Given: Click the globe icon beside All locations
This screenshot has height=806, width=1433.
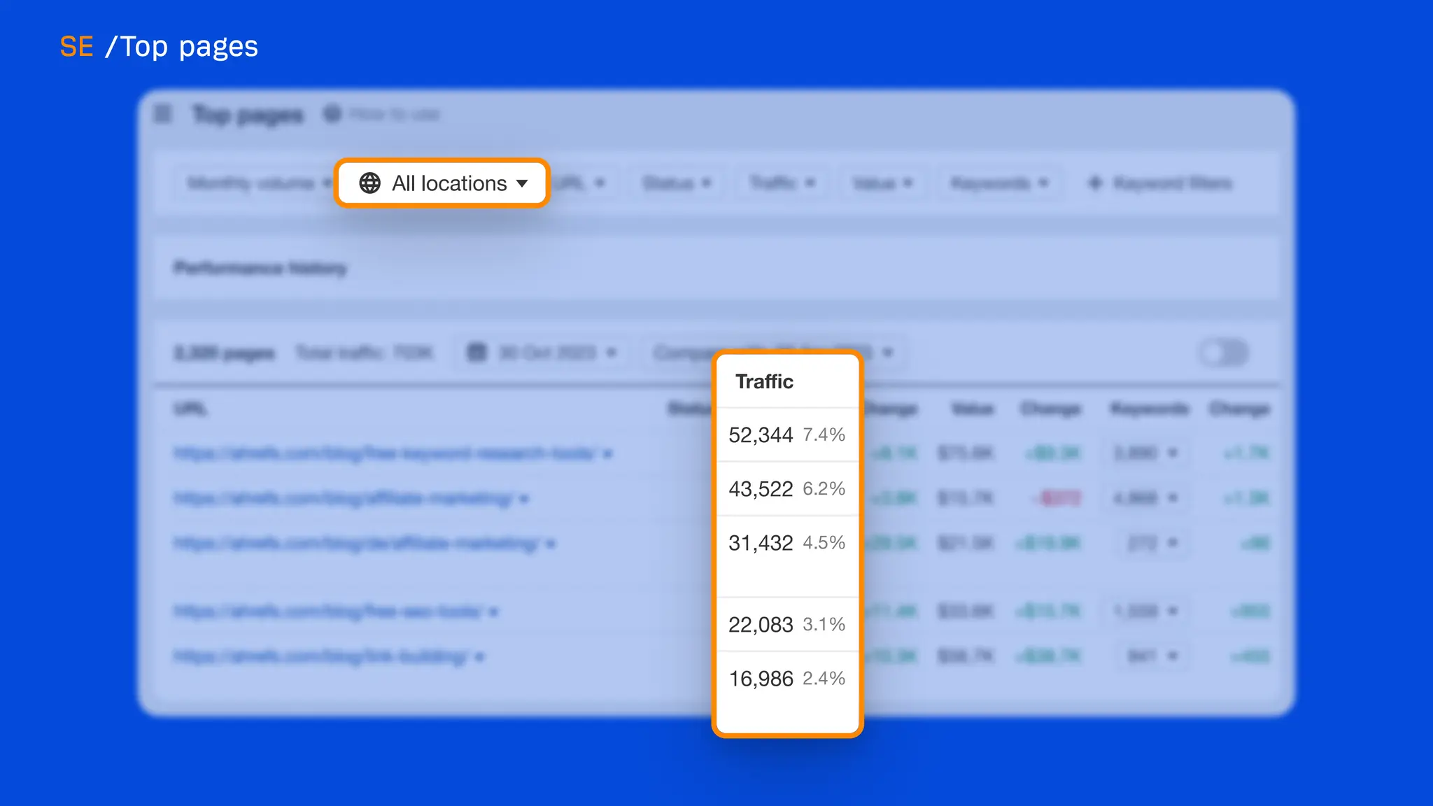Looking at the screenshot, I should click(369, 183).
